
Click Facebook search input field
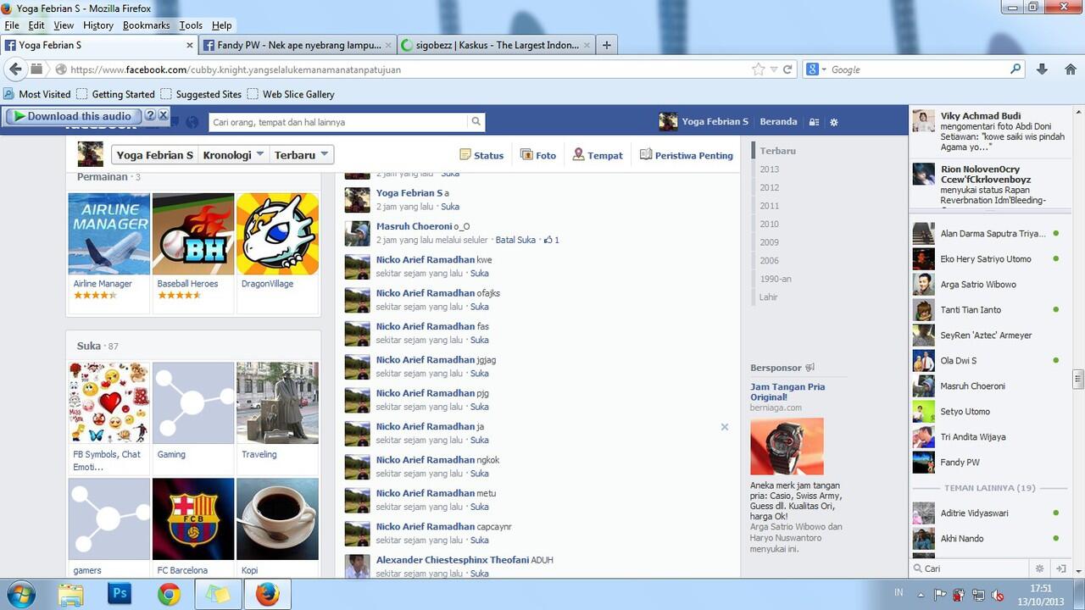pyautogui.click(x=339, y=122)
